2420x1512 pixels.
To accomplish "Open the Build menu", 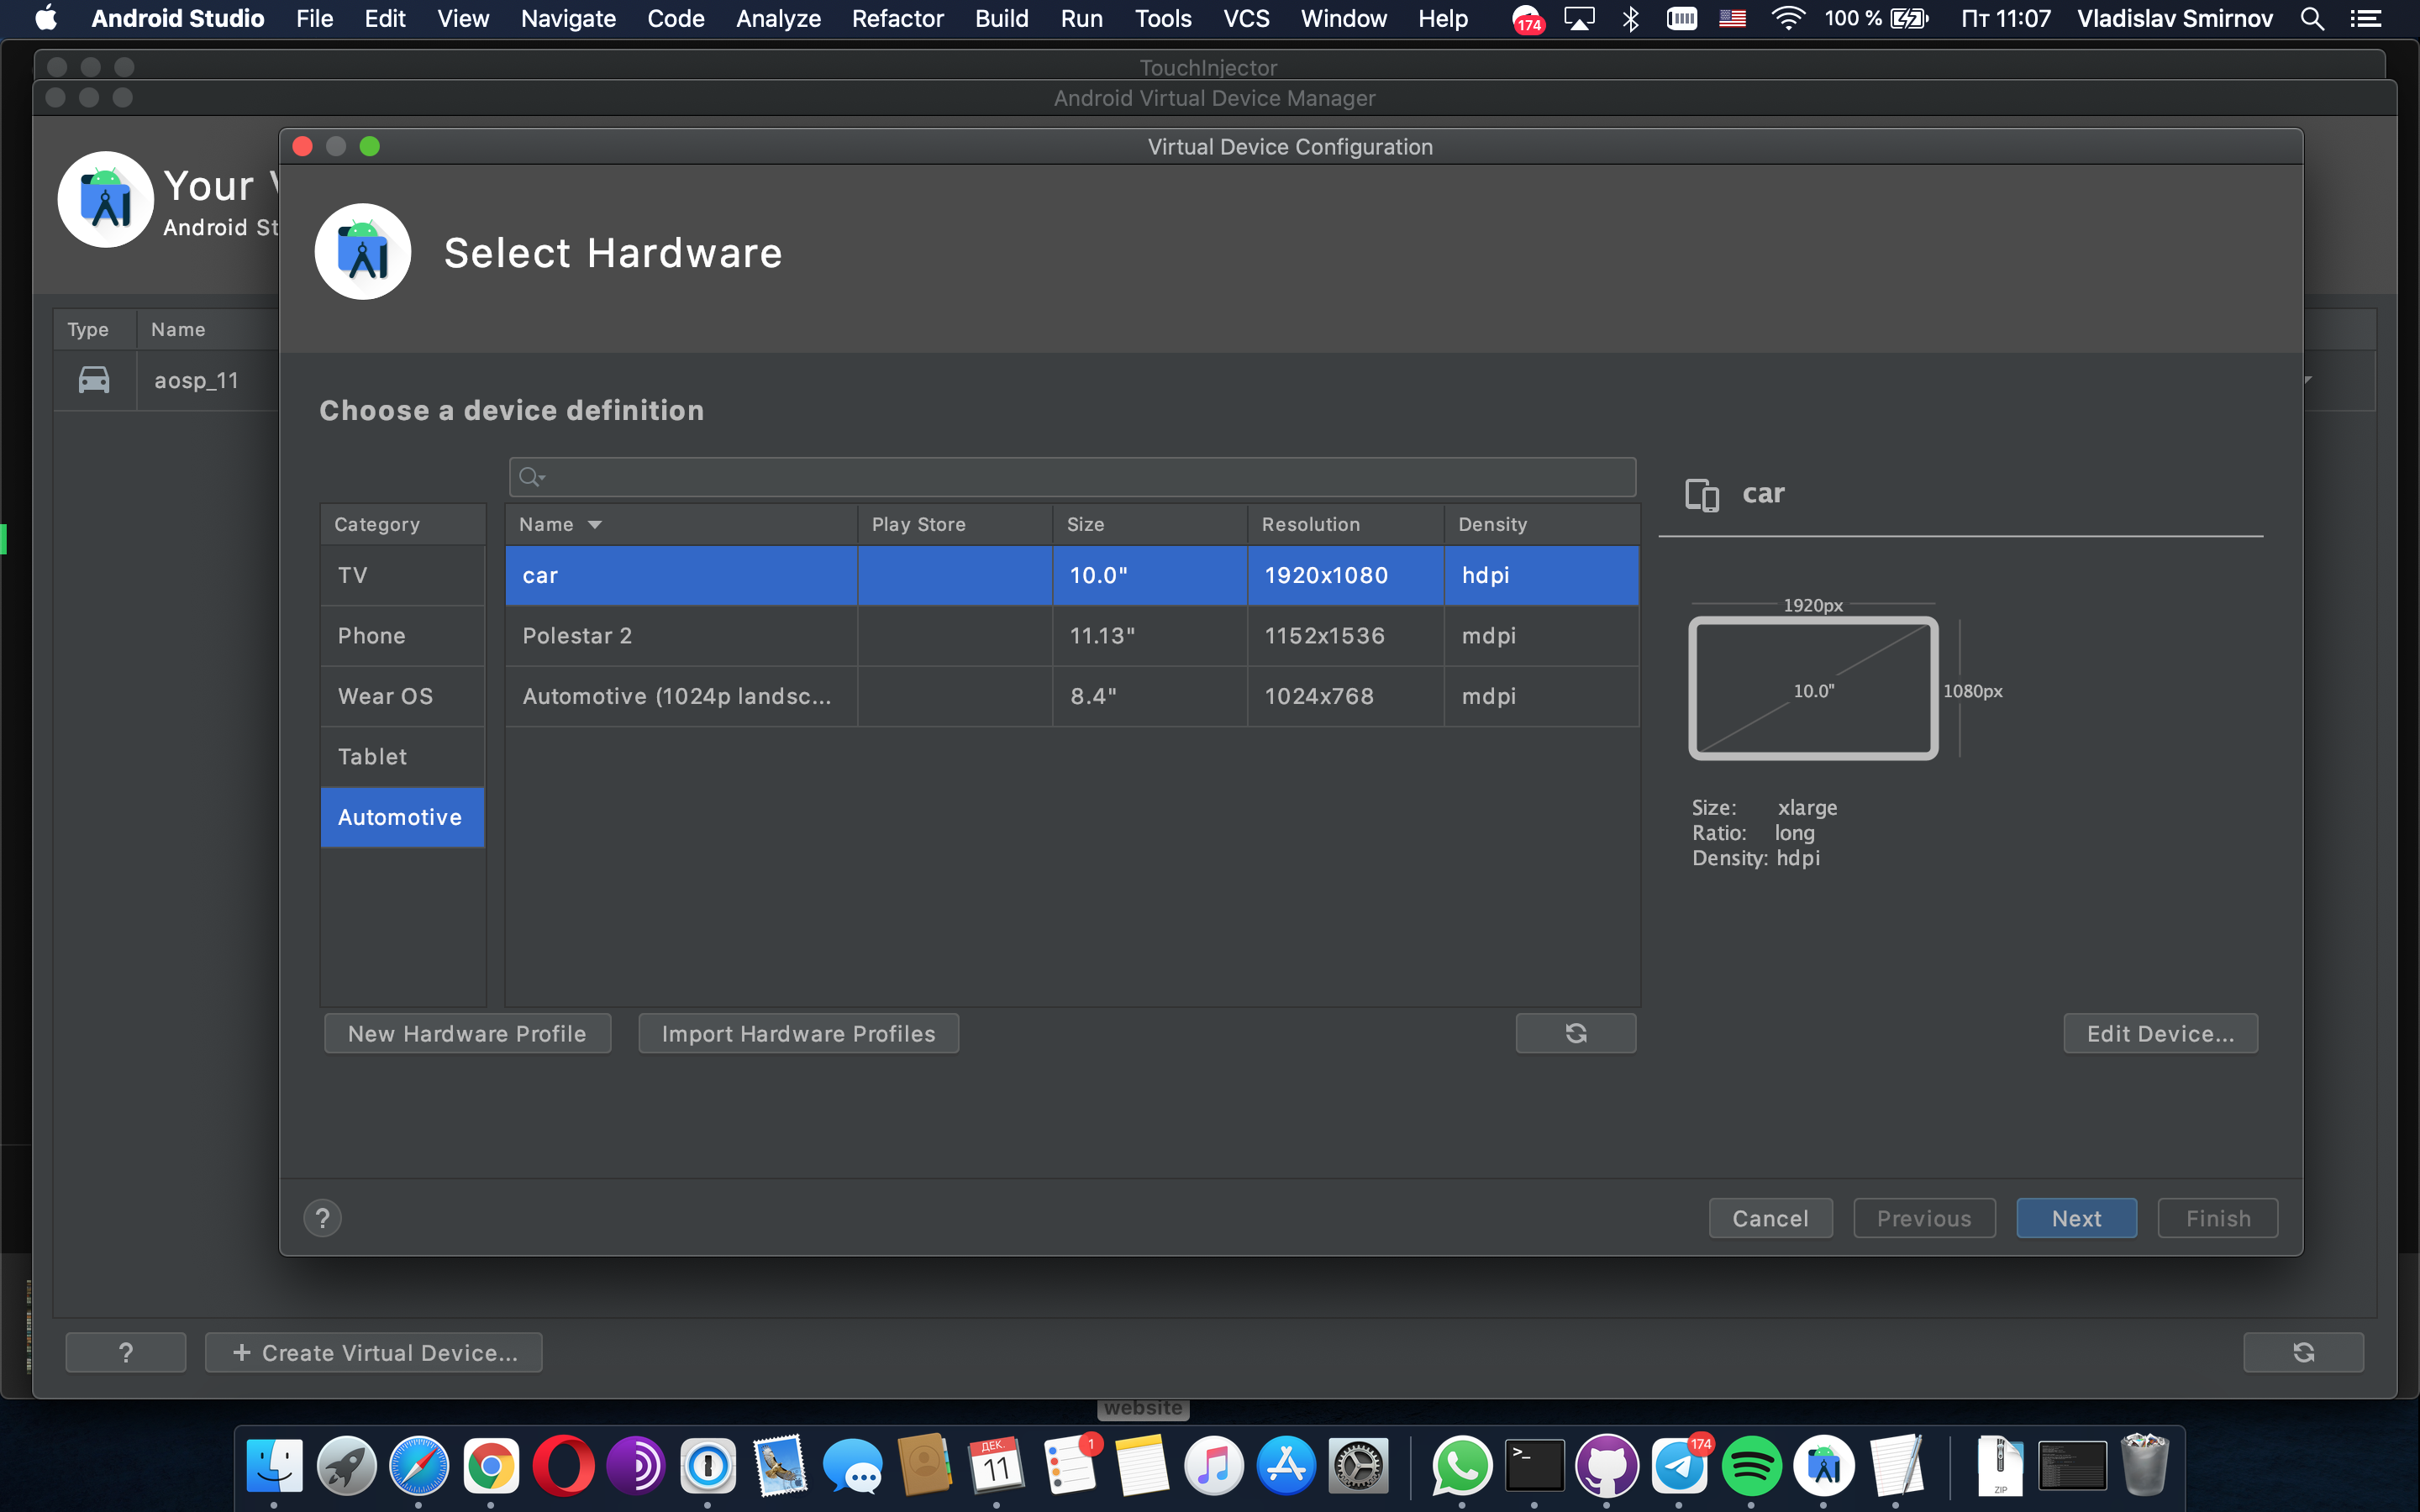I will (1001, 18).
